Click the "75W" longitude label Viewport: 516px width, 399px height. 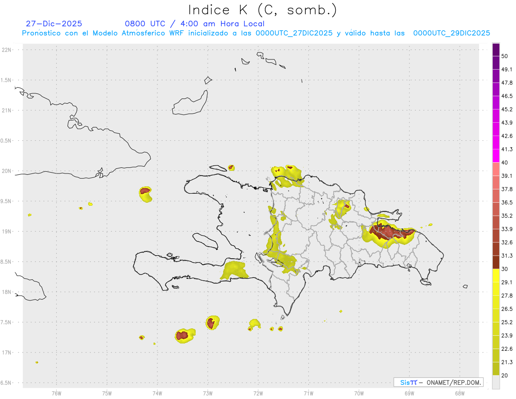(107, 393)
